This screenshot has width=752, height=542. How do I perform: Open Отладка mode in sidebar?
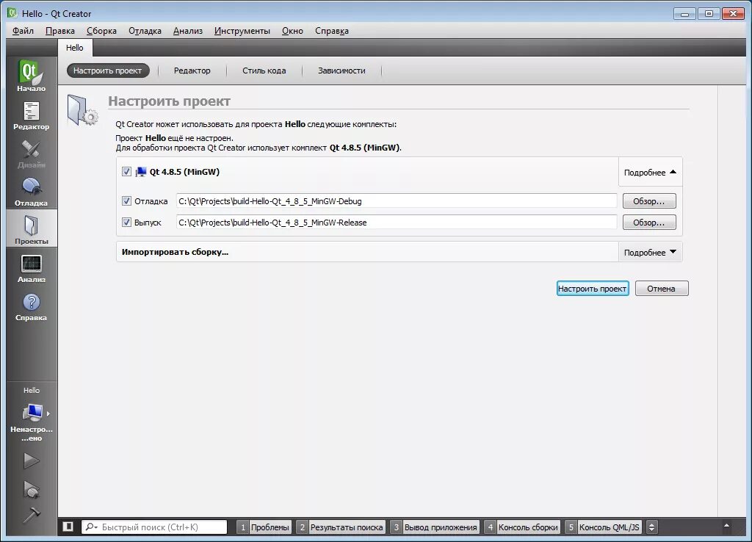[31, 191]
